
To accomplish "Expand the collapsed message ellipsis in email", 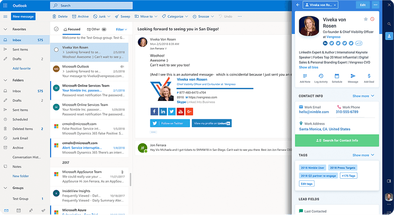I will [x=153, y=132].
